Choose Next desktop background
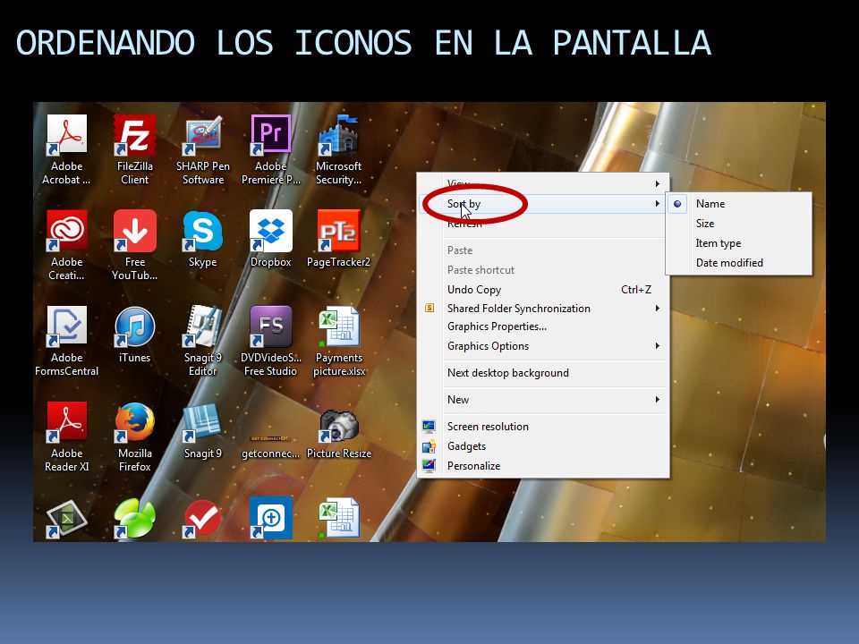 click(x=543, y=373)
